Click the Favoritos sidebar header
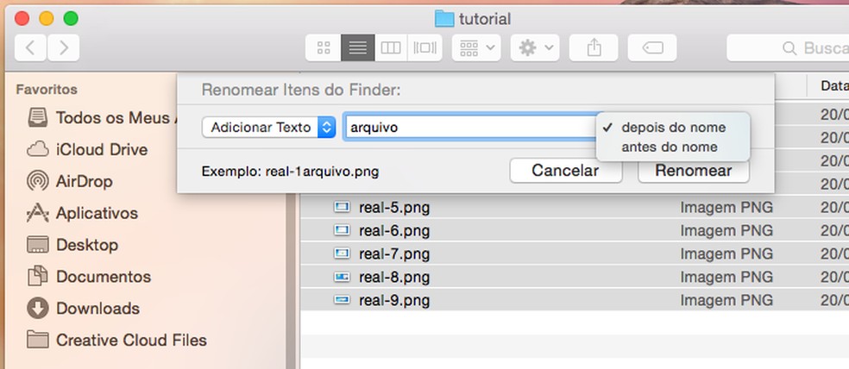Image resolution: width=849 pixels, height=369 pixels. coord(47,90)
